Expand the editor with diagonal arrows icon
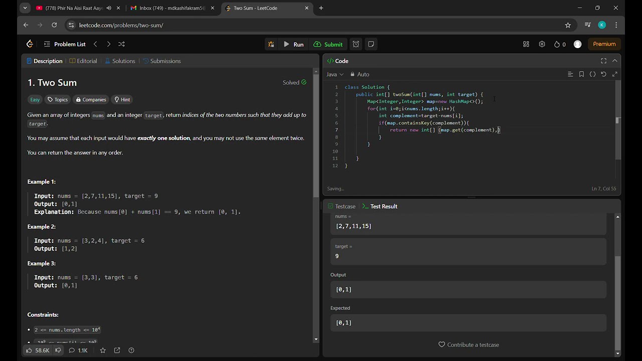642x361 pixels. (x=614, y=74)
